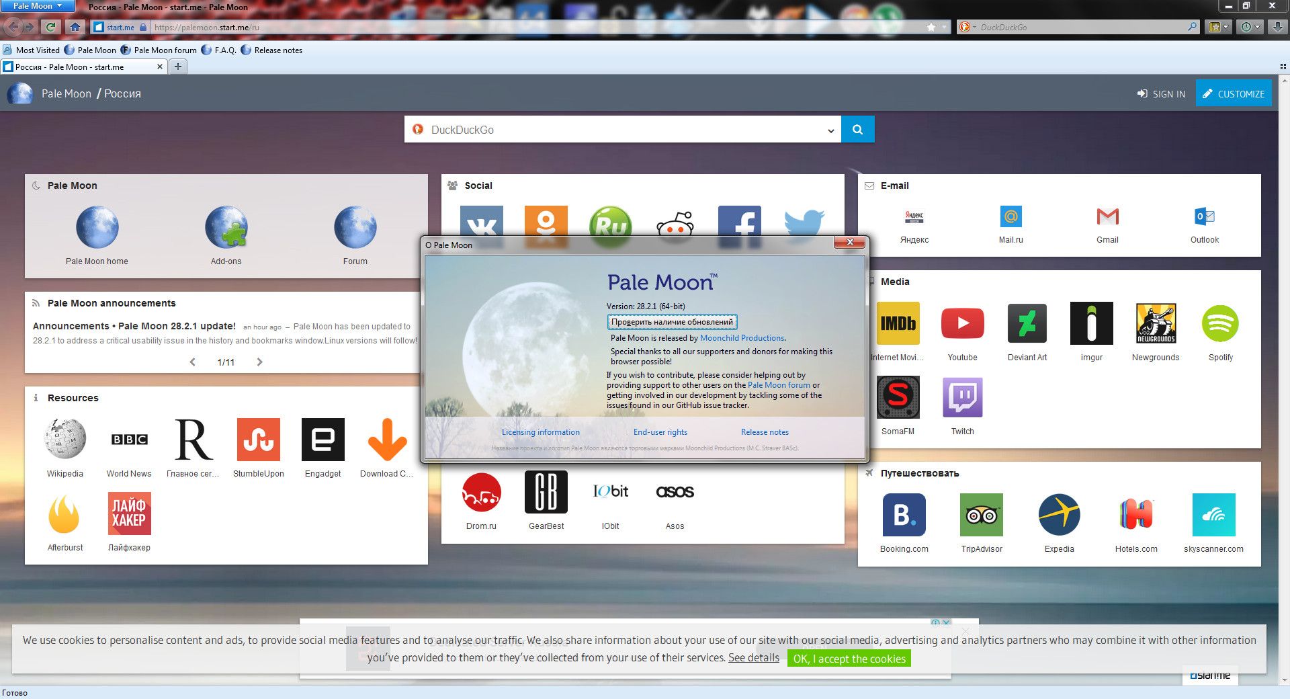Open the imgur icon
The height and width of the screenshot is (699, 1290).
(1091, 323)
